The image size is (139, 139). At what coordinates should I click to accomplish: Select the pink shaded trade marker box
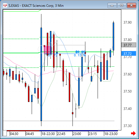(47, 50)
